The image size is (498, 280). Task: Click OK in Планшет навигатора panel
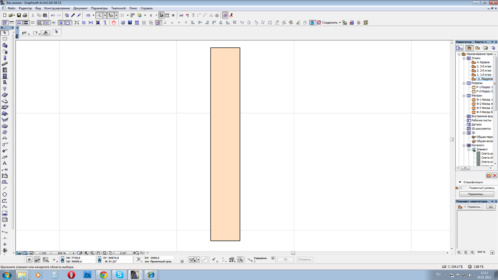[x=491, y=207]
